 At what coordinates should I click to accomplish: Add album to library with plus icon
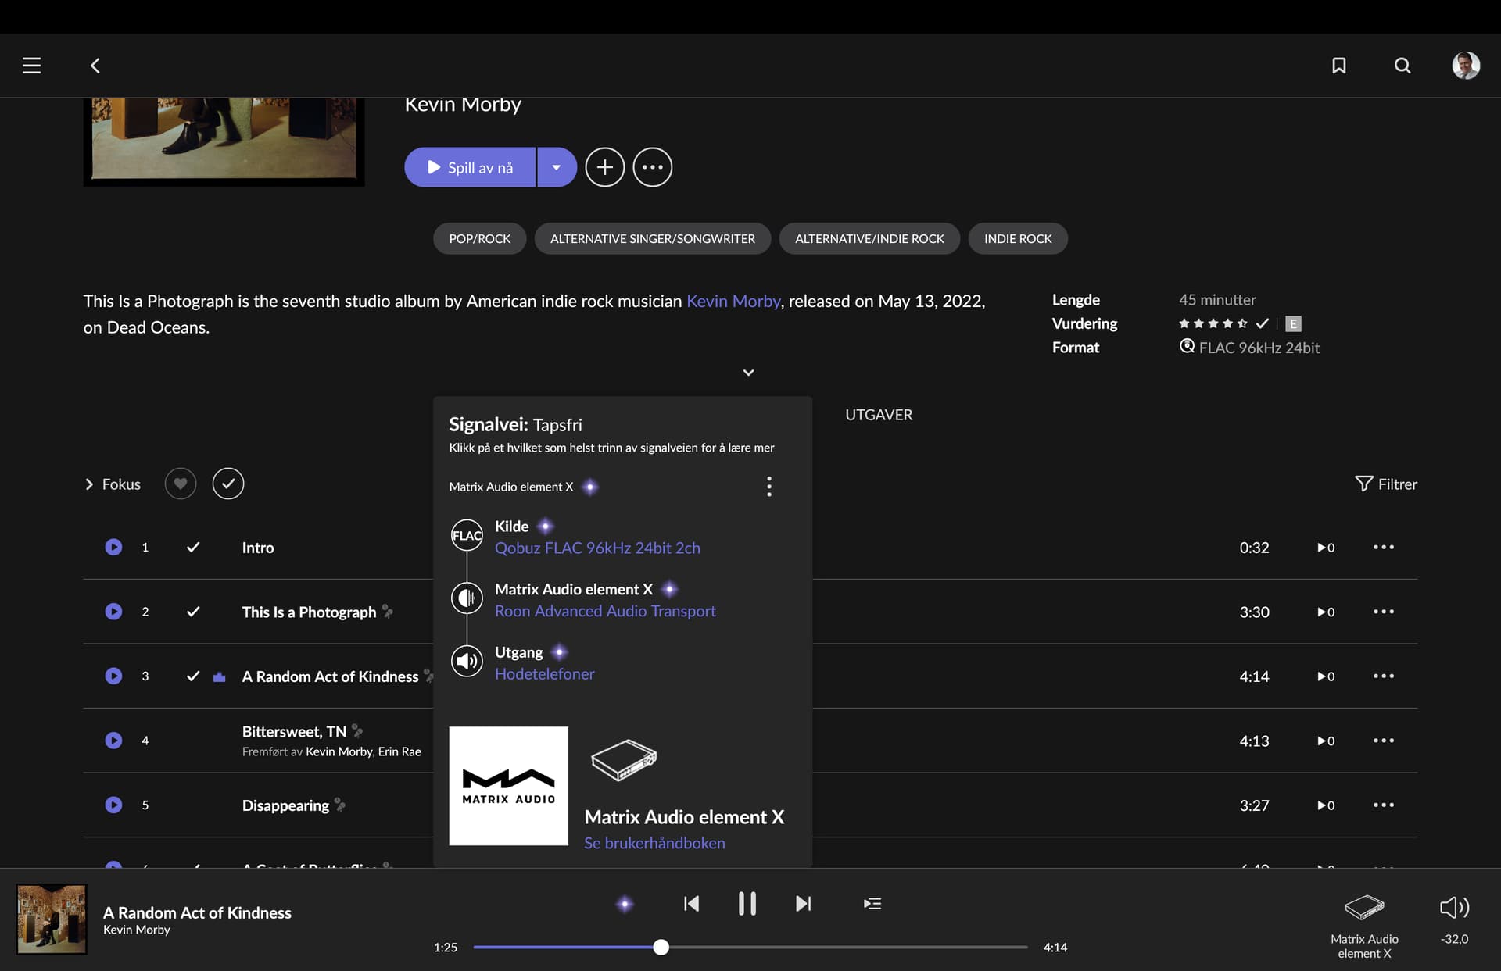(x=604, y=167)
